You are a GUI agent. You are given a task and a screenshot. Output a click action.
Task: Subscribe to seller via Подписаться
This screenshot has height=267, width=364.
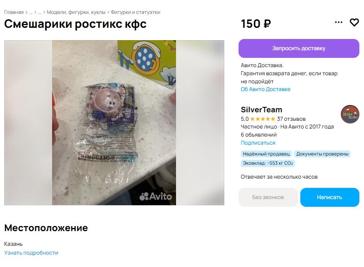point(258,143)
